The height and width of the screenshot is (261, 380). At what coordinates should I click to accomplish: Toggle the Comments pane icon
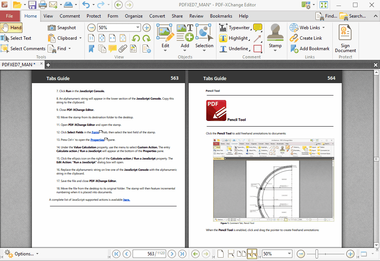pyautogui.click(x=113, y=49)
